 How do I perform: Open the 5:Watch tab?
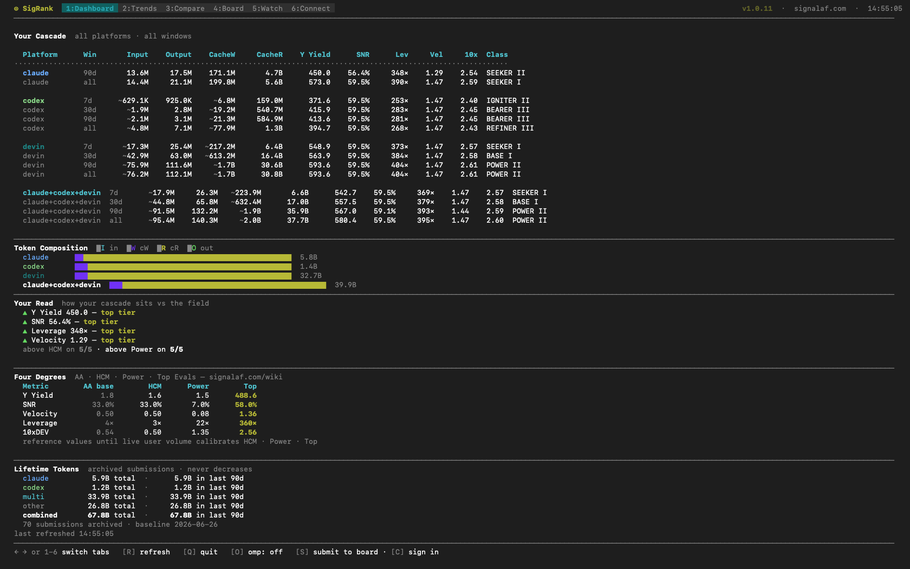[268, 9]
